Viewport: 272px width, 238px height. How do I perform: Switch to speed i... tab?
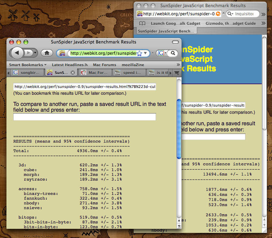tap(129, 73)
